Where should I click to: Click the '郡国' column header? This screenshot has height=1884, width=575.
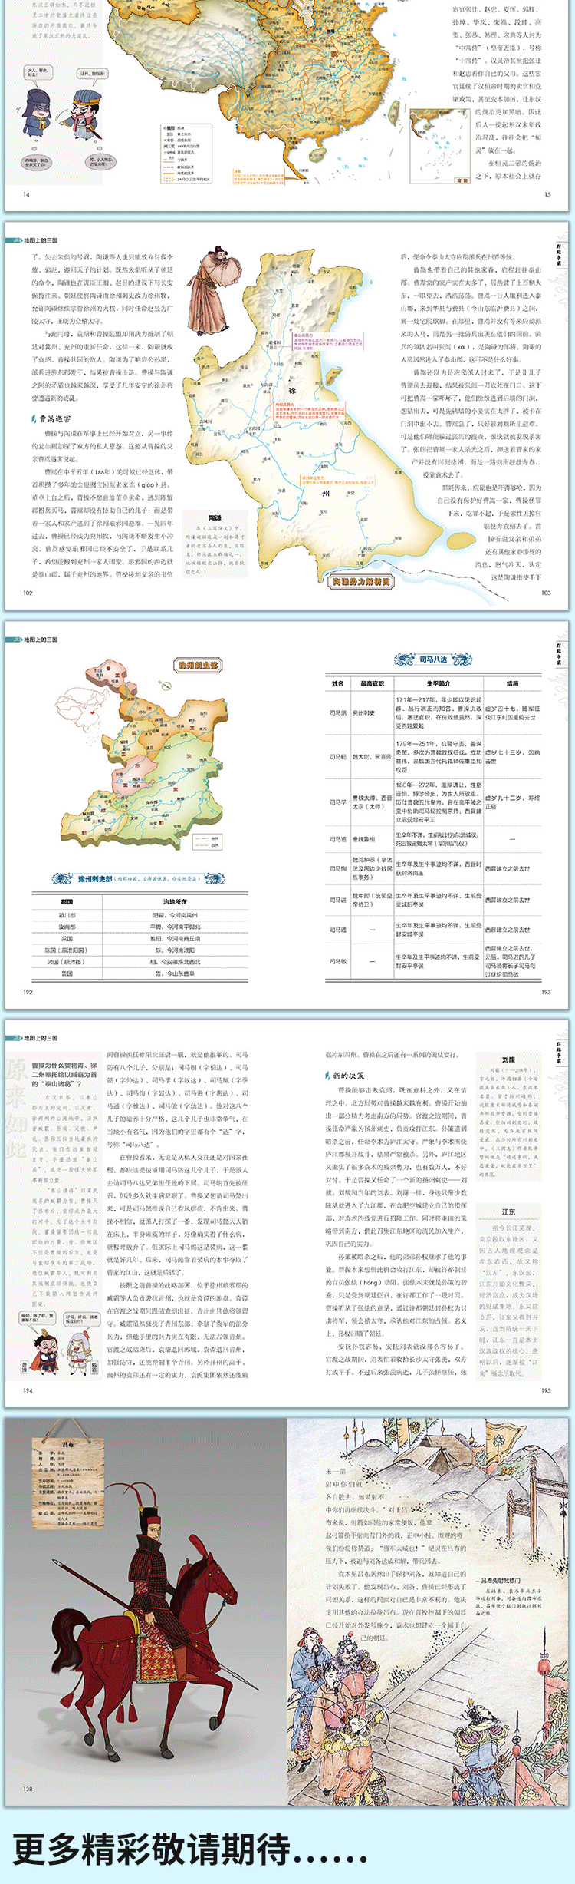click(67, 902)
